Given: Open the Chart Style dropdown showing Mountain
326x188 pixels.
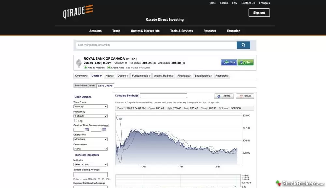Looking at the screenshot, I should 90,139.
